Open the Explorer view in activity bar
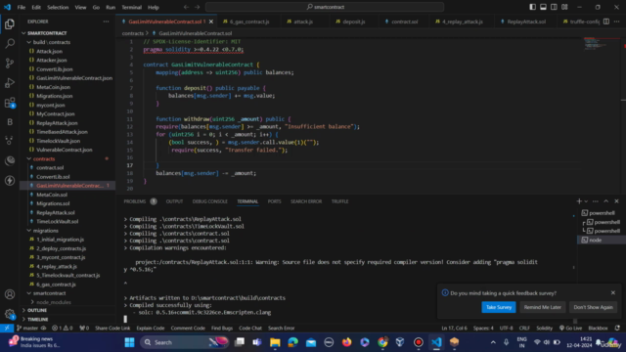Image resolution: width=626 pixels, height=352 pixels. (x=10, y=24)
